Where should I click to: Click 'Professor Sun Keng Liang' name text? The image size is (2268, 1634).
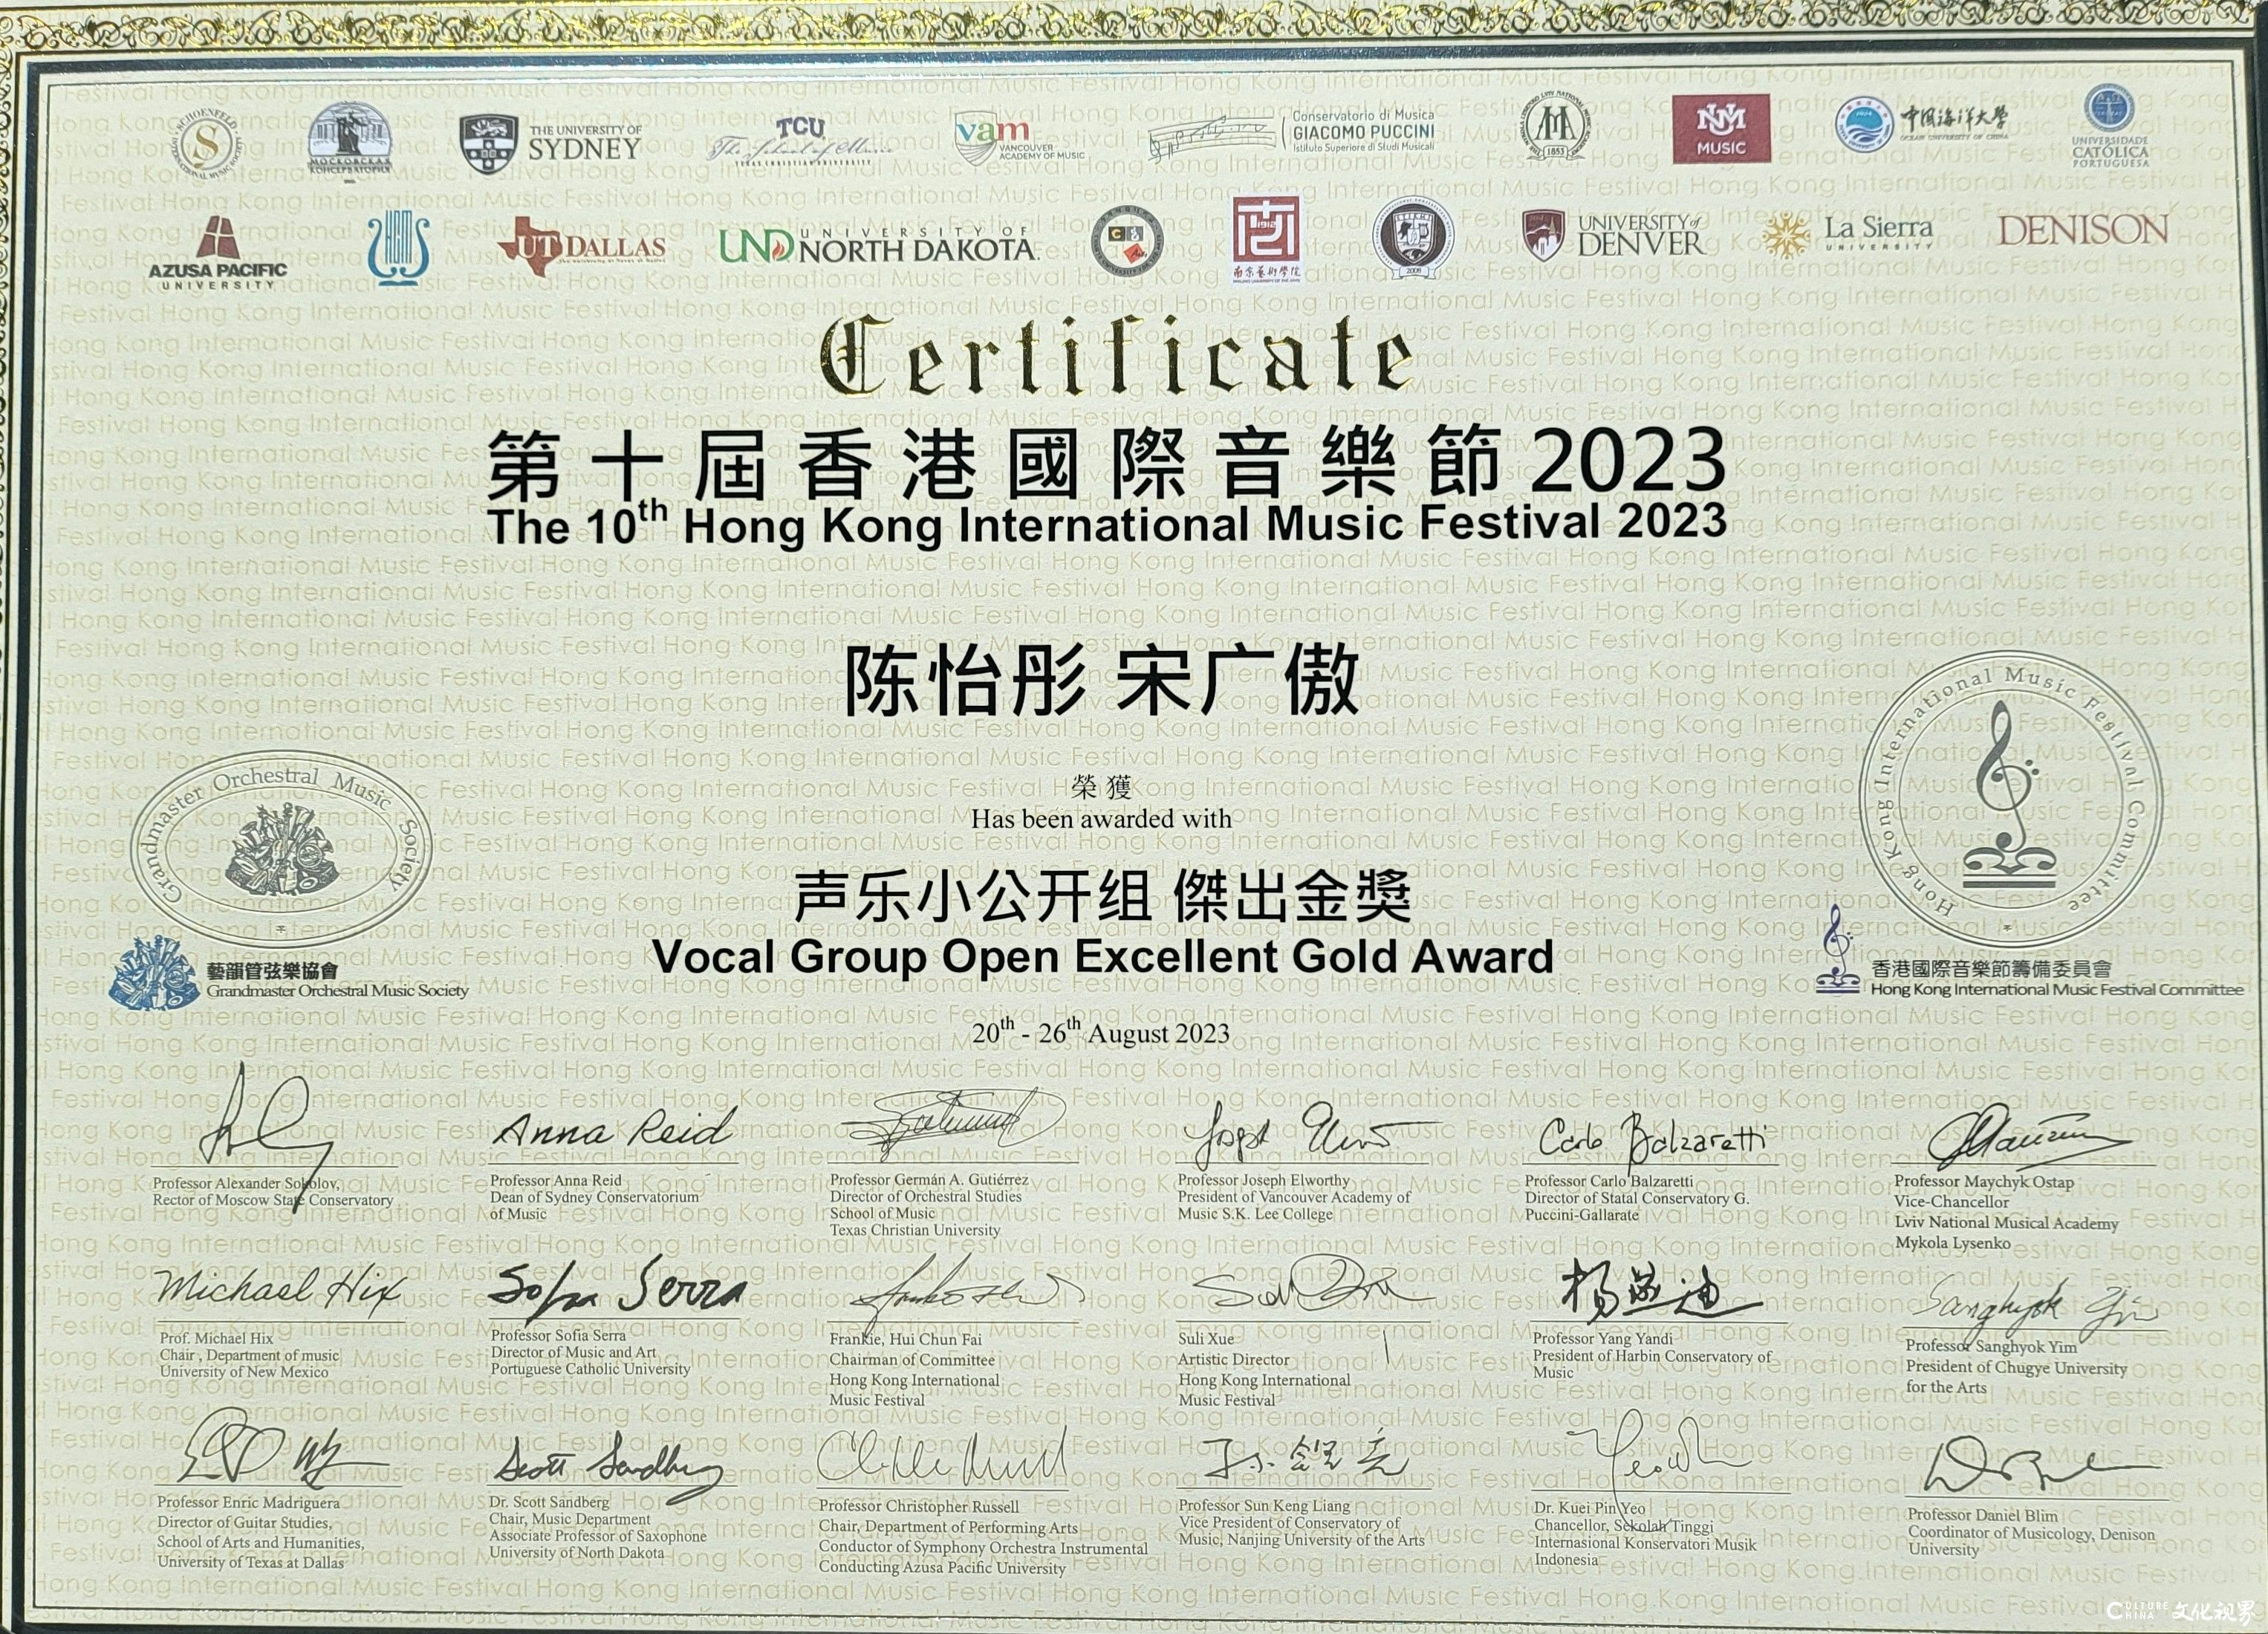pyautogui.click(x=1264, y=1505)
